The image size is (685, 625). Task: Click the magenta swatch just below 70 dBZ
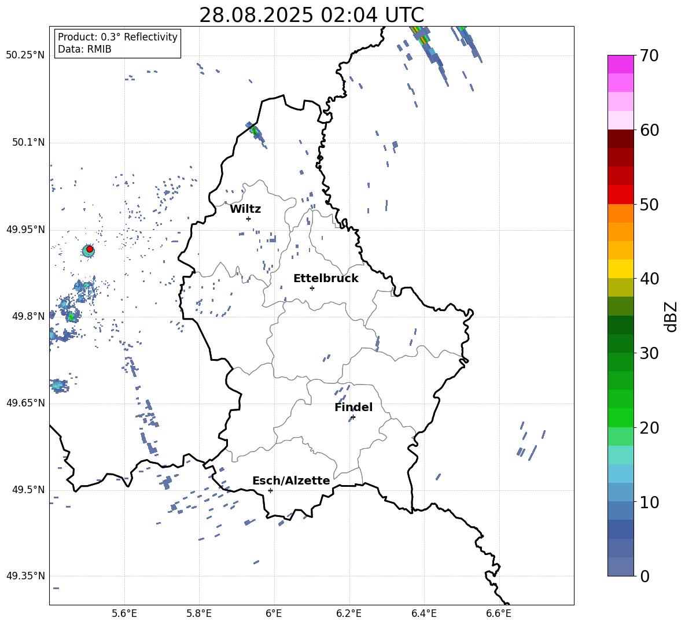tap(621, 64)
